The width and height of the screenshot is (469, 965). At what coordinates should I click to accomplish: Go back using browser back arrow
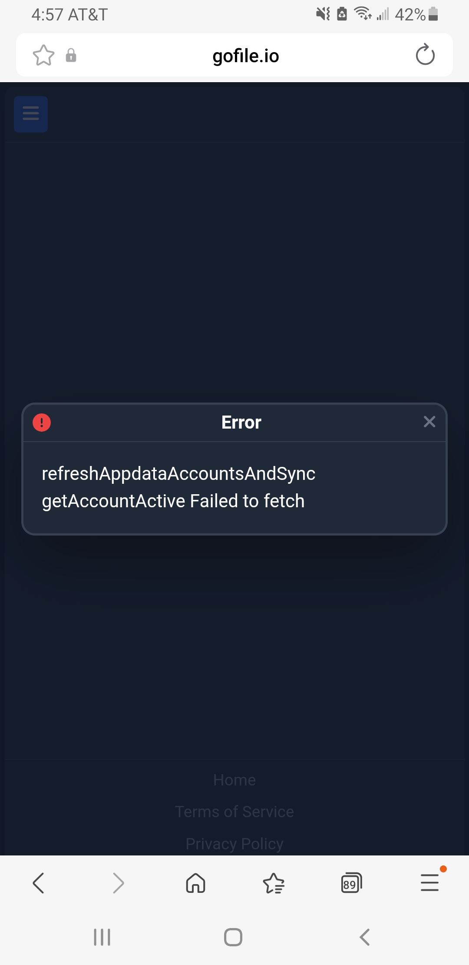pos(39,883)
